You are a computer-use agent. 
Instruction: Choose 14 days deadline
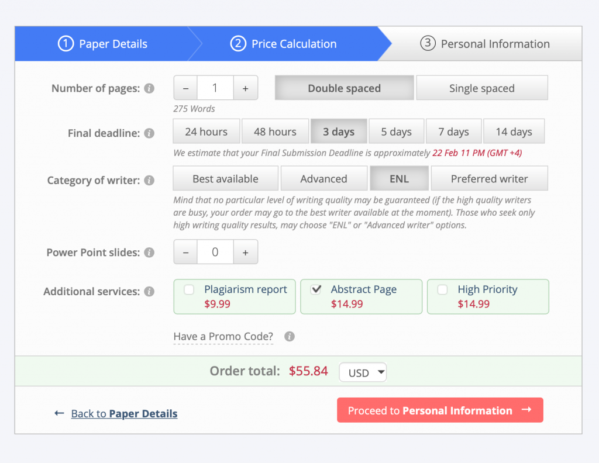pos(514,132)
